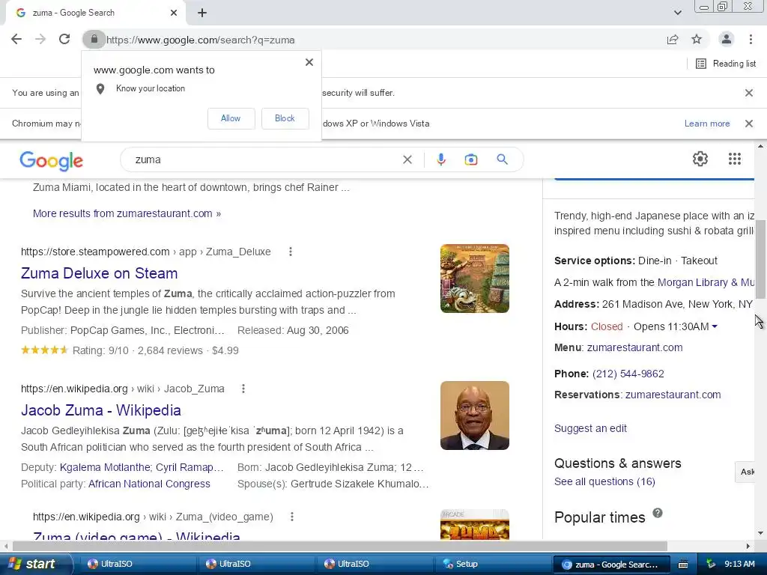
Task: Search by image with the camera icon
Action: coord(471,159)
